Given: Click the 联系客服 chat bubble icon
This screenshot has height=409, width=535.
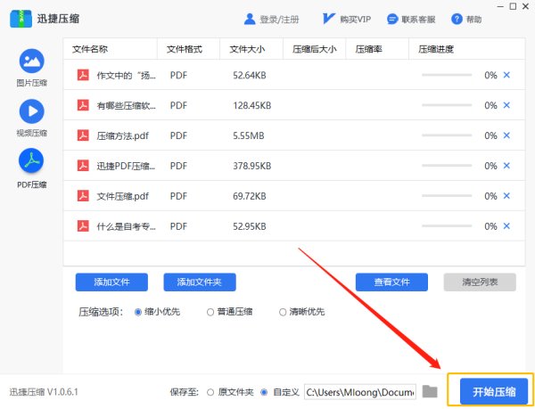Looking at the screenshot, I should click(392, 19).
